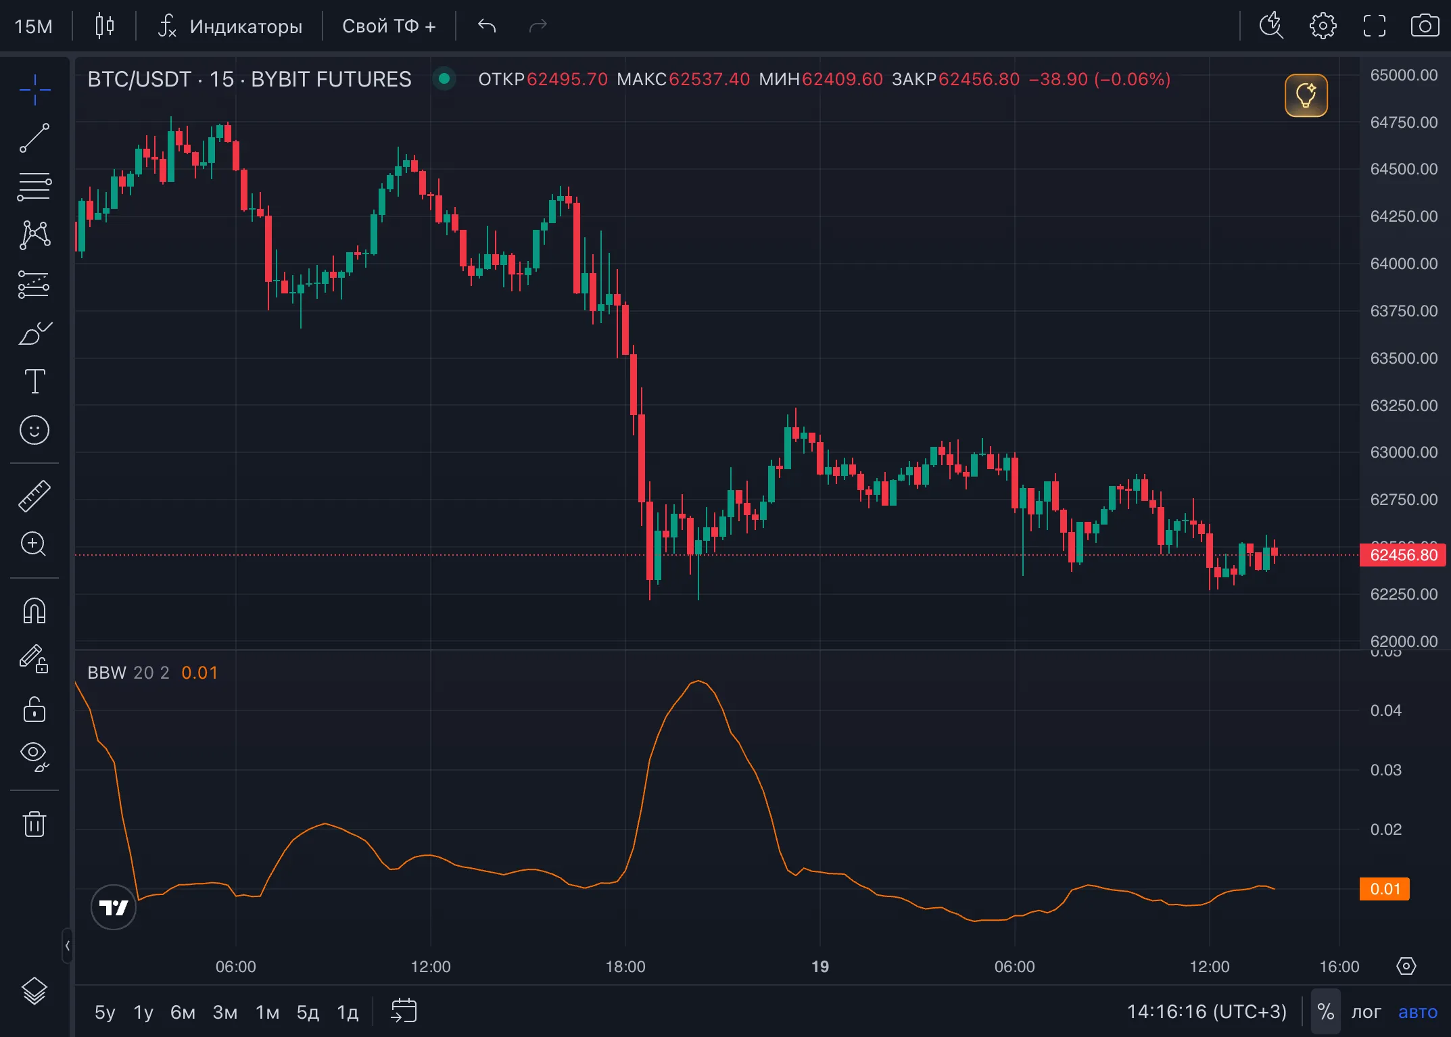Open the quick search lightning icon

[1271, 26]
